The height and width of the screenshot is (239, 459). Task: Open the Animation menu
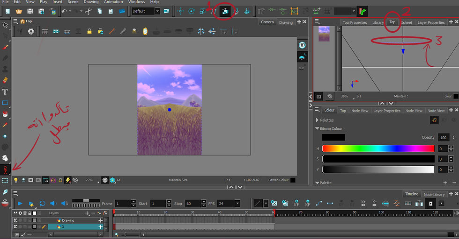click(x=113, y=2)
